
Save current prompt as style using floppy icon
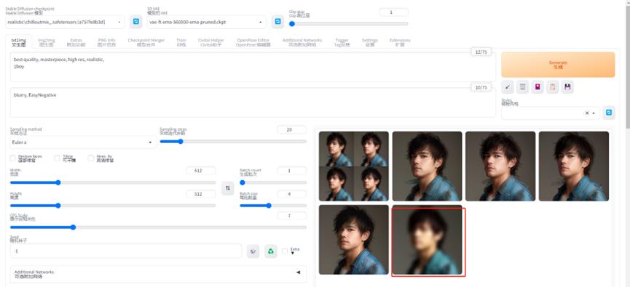pos(567,87)
